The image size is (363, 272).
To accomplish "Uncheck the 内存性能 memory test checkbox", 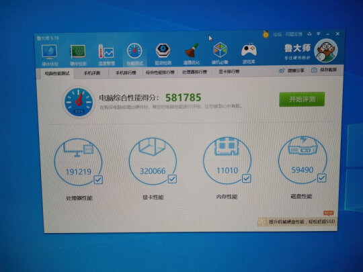I will (247, 179).
